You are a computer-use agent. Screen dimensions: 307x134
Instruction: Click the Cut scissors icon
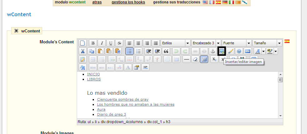[x=83, y=51]
